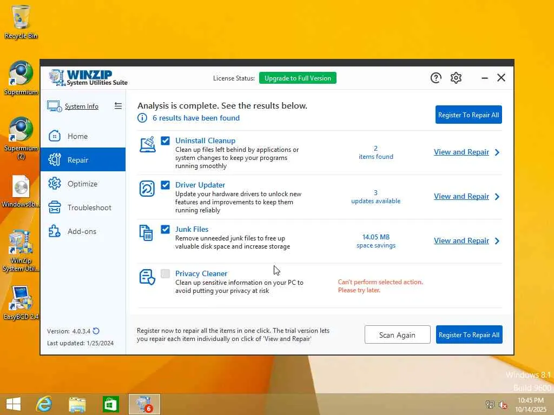
Task: Open View and Repair for Uninstall Cleanup
Action: 461,152
